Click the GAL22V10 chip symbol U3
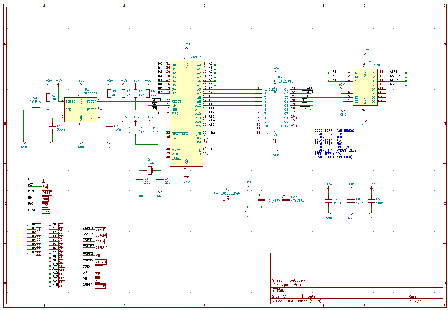 (276, 112)
